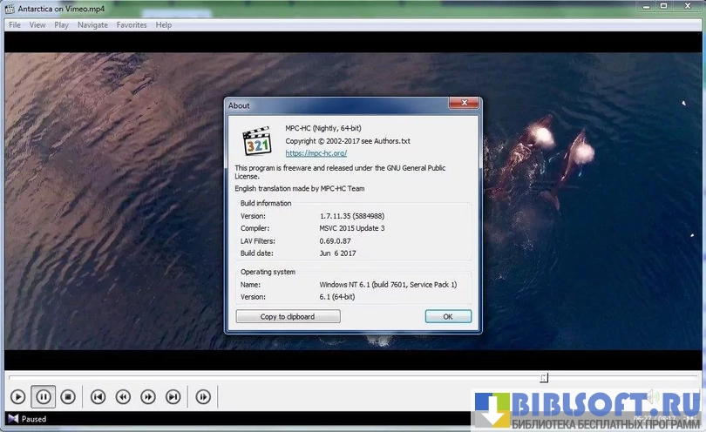This screenshot has height=432, width=706.
Task: Click the fast-forward (increase speed) button
Action: coord(148,397)
